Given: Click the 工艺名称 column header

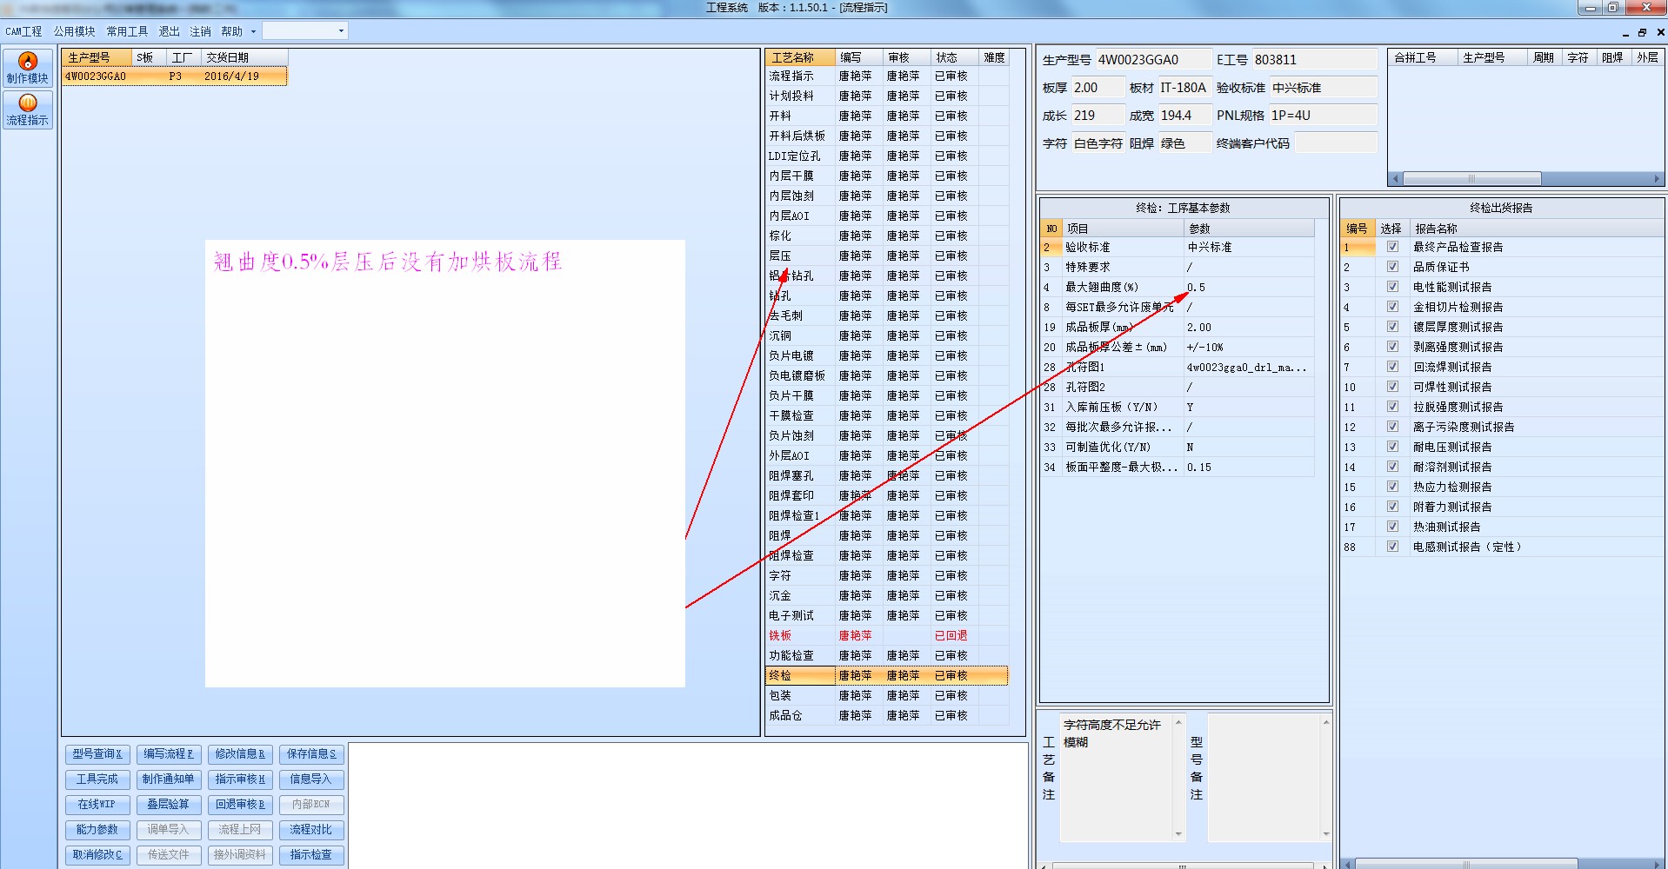Looking at the screenshot, I should (801, 57).
